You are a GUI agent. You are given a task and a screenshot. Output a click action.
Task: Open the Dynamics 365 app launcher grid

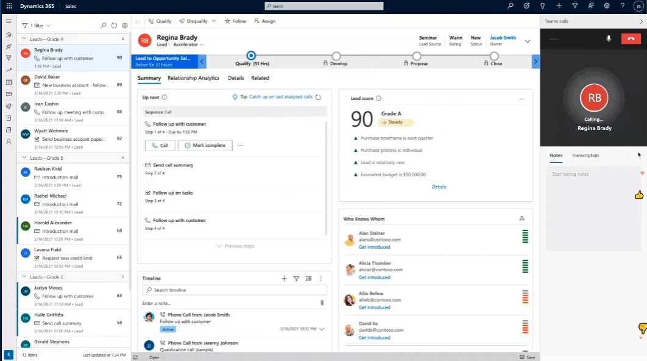(x=9, y=6)
